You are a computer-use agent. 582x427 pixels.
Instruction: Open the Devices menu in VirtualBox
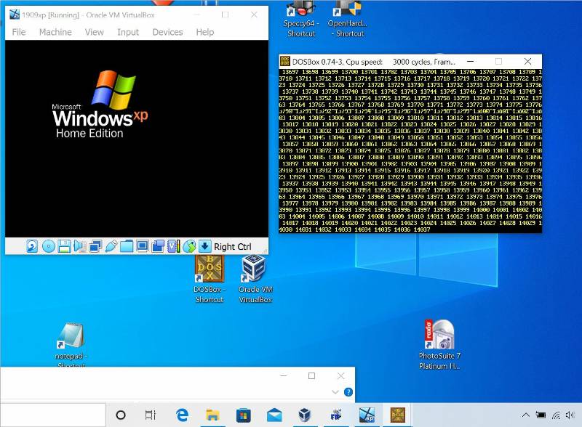tap(168, 32)
